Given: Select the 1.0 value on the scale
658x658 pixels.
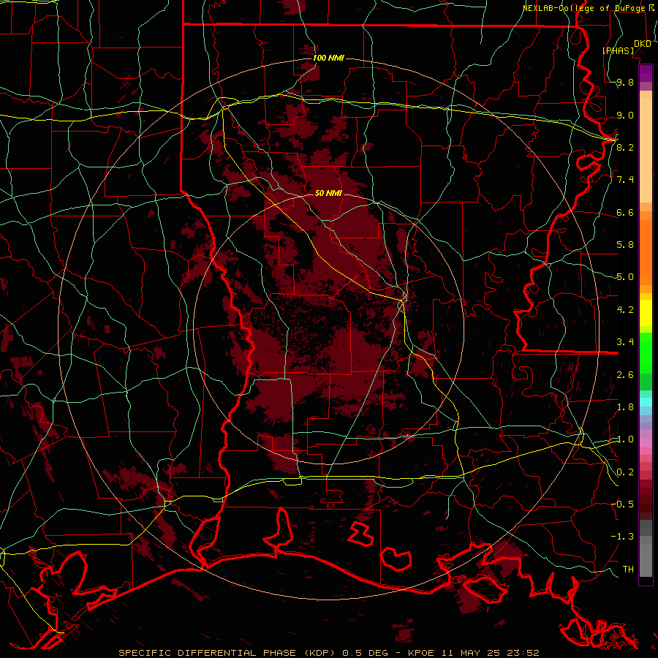Looking at the screenshot, I should pyautogui.click(x=625, y=439).
